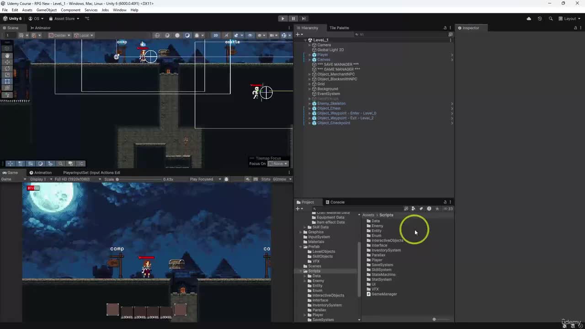Open the Unity cloud icon
This screenshot has height=329, width=585.
(529, 19)
